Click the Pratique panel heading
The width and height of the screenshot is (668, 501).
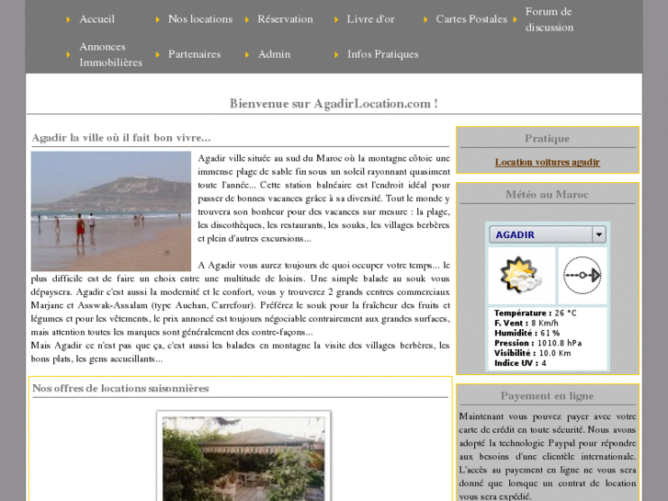point(547,139)
